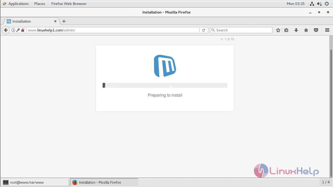Open the Places menu
Image resolution: width=333 pixels, height=187 pixels.
40,4
